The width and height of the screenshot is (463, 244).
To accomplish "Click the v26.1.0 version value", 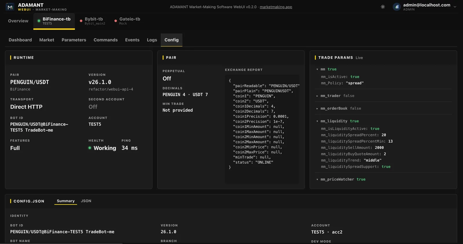I will coord(100,82).
